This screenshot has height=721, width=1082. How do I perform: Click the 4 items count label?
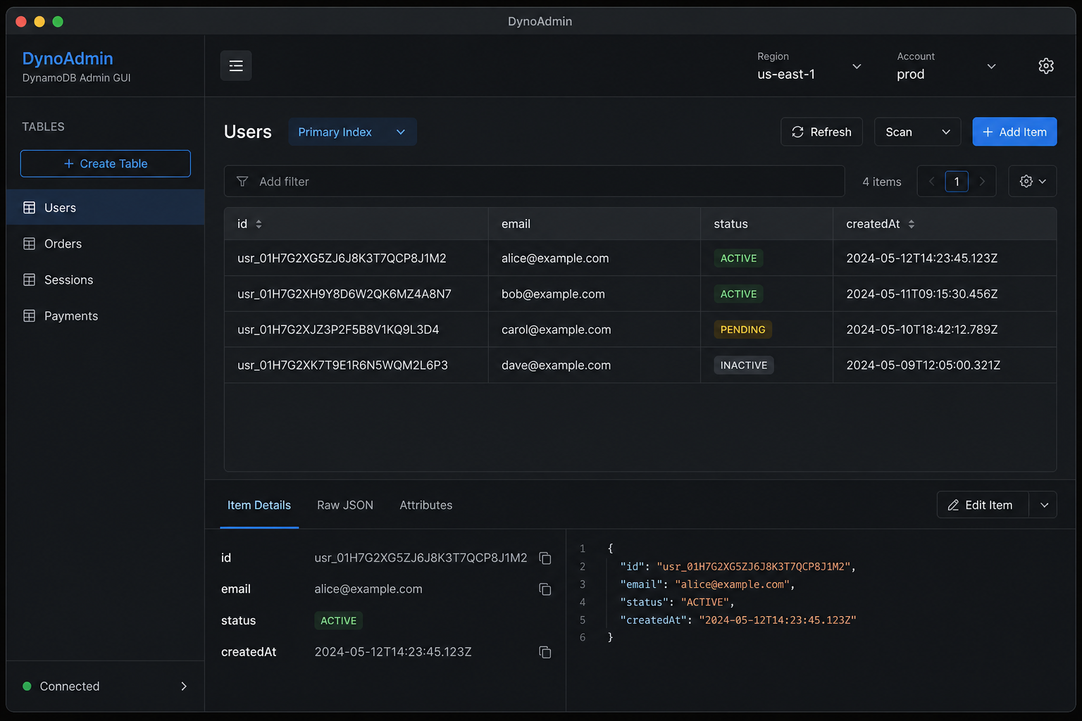click(x=882, y=182)
